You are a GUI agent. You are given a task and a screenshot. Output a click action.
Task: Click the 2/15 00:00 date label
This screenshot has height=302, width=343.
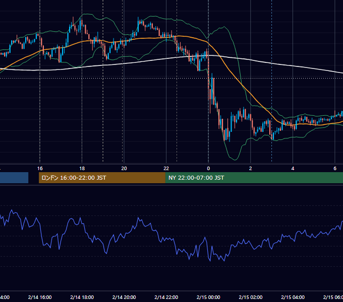pyautogui.click(x=208, y=297)
